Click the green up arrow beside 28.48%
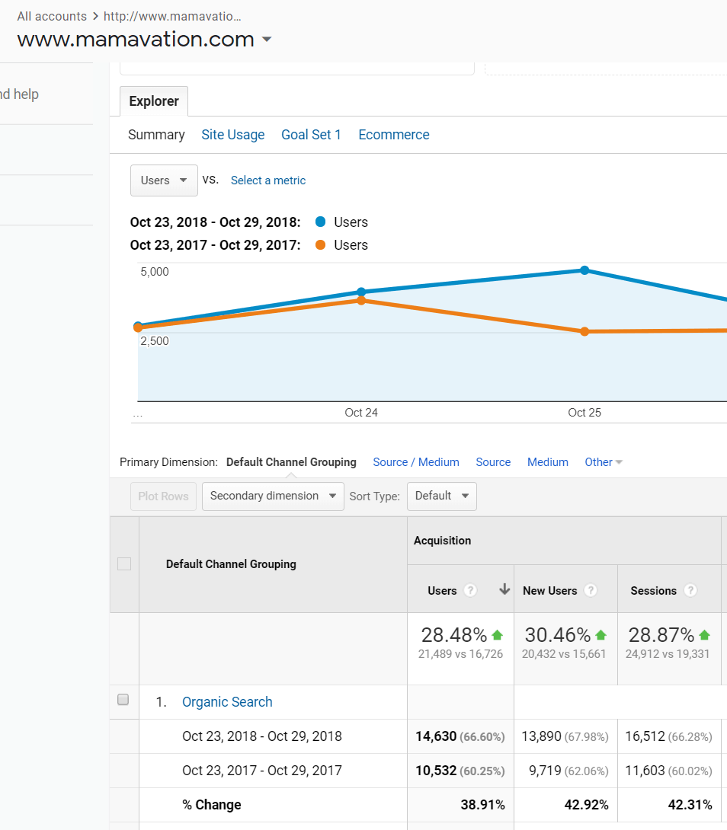Screen dimensions: 727x830 click(498, 634)
